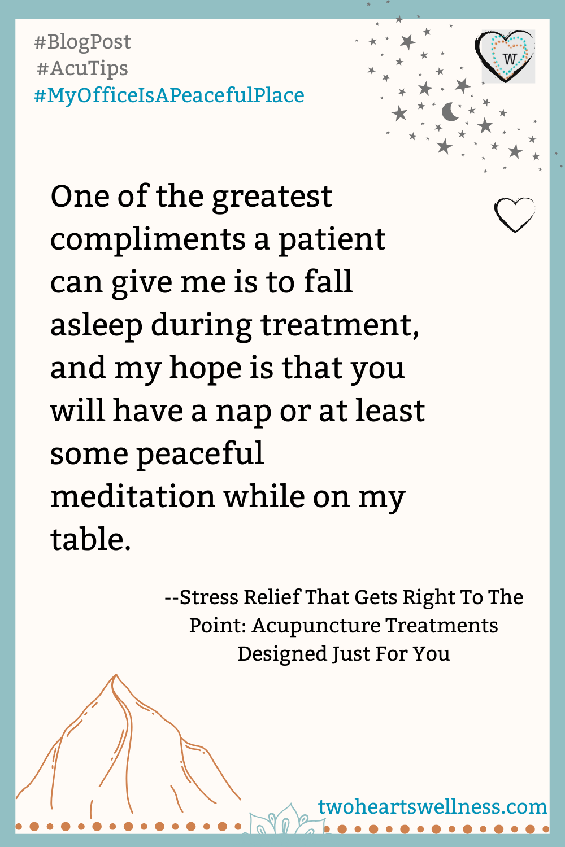Click the heart-shaped W logo

pos(506,56)
